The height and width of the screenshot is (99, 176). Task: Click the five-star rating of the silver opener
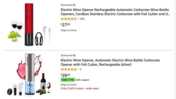click(x=69, y=69)
